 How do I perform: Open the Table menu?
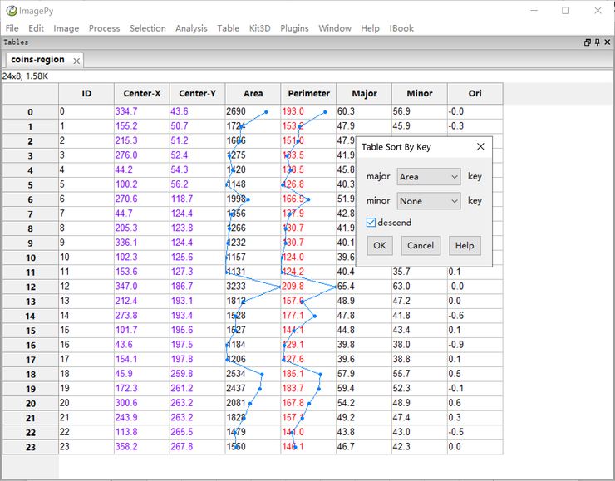(228, 28)
